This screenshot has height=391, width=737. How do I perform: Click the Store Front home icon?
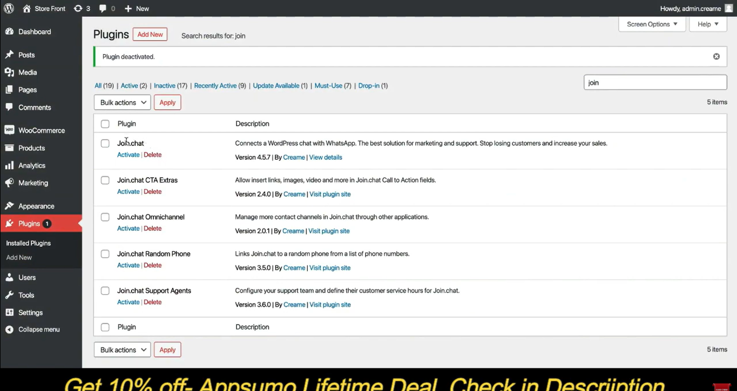(27, 9)
